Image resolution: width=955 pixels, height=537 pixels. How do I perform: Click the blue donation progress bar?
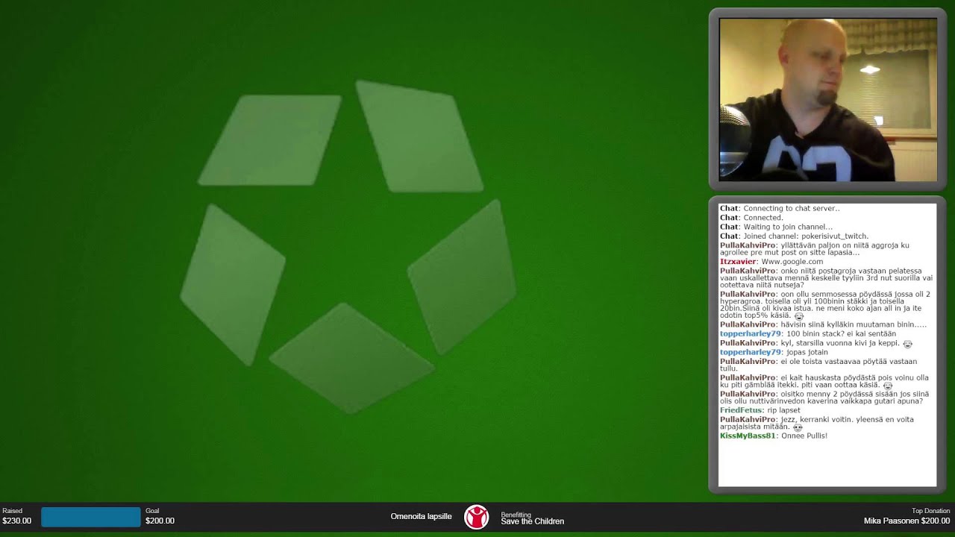tap(90, 517)
